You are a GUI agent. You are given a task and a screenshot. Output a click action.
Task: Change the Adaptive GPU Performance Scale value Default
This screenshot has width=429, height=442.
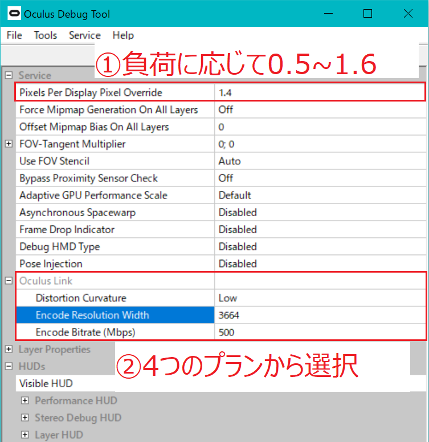point(320,196)
